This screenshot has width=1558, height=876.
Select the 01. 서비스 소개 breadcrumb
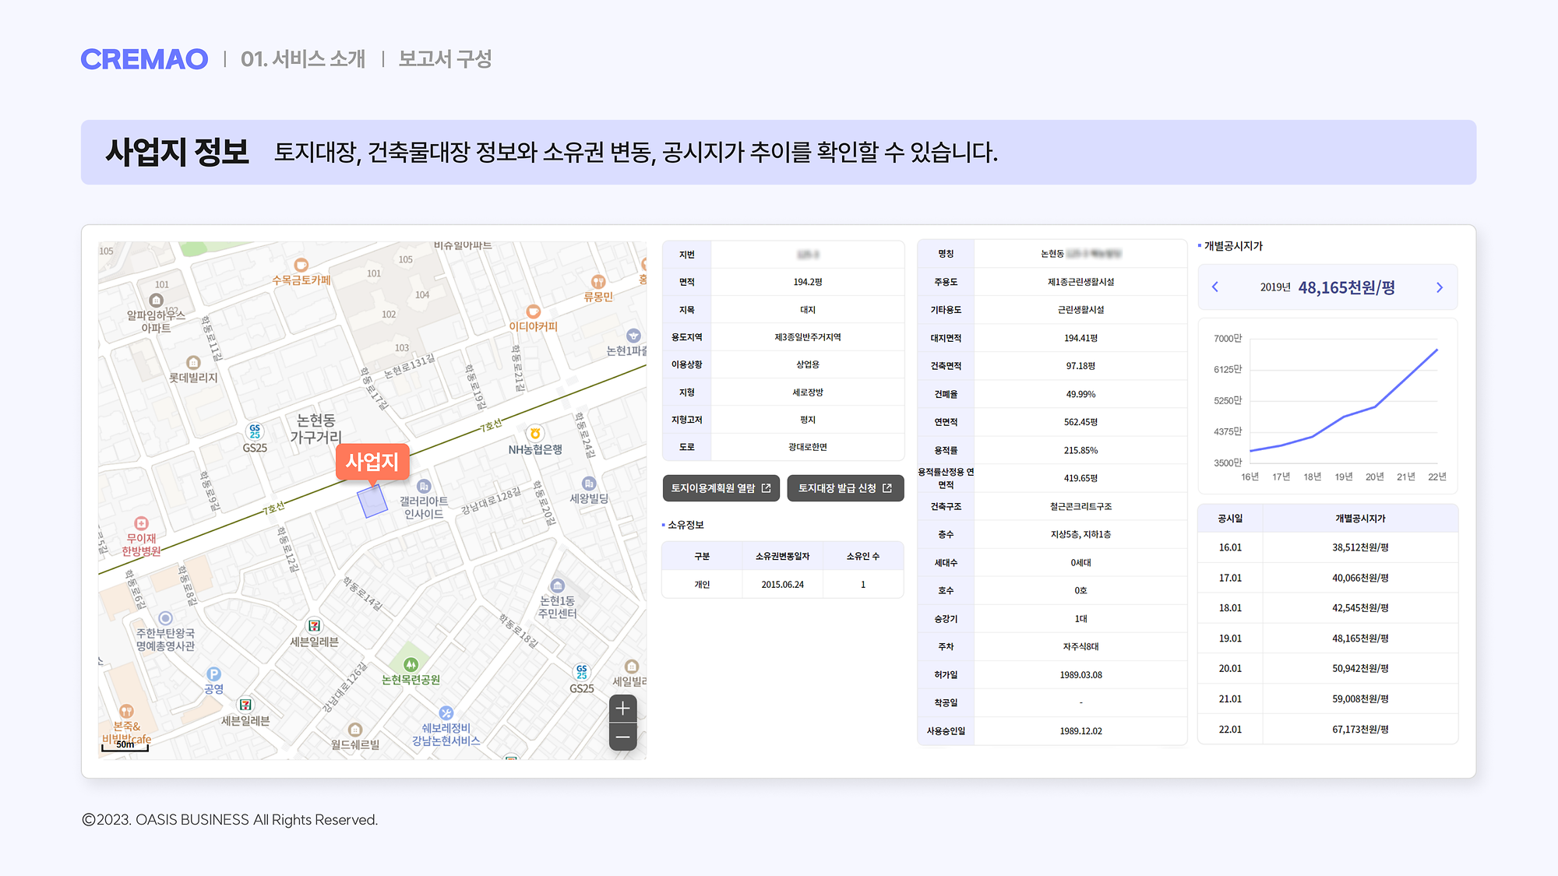303,59
